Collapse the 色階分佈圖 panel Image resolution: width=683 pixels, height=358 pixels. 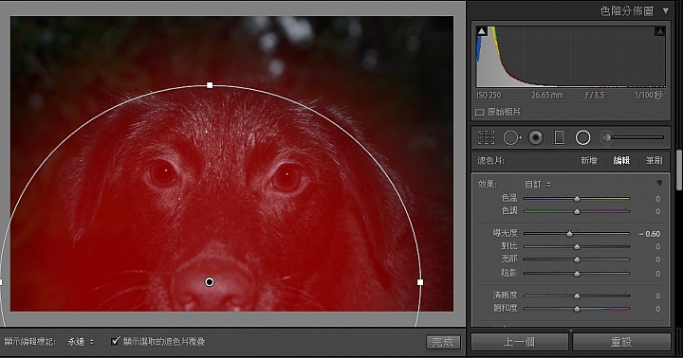(666, 10)
